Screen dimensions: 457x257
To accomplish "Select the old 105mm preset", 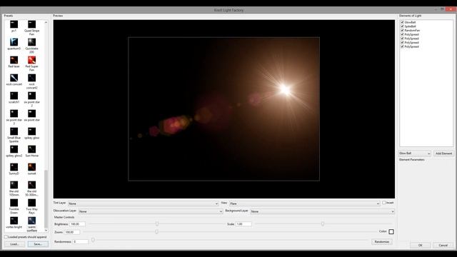I will (x=14, y=185).
